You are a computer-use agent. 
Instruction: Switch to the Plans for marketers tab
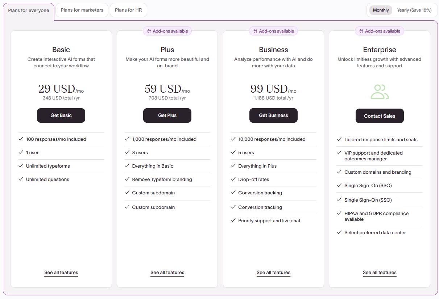(x=82, y=10)
